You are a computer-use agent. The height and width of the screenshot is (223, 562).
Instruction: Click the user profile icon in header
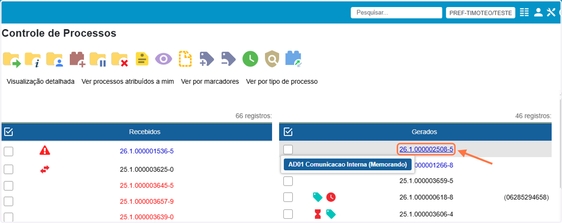coord(538,13)
